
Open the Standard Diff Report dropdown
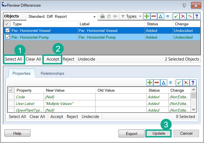coord(94,17)
